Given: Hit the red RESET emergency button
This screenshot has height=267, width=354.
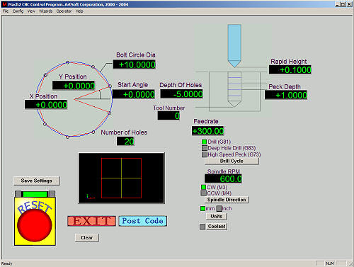Looking at the screenshot, I should click(x=35, y=225).
